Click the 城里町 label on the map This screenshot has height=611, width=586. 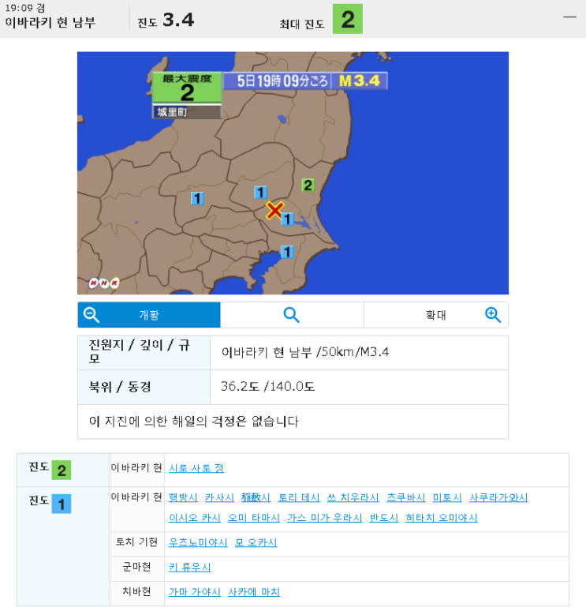point(187,112)
